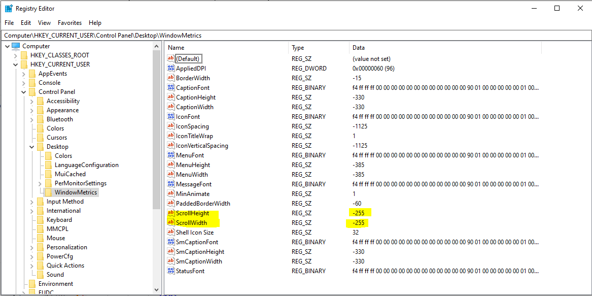Click the AppliedDPI DWORD value icon

[171, 69]
